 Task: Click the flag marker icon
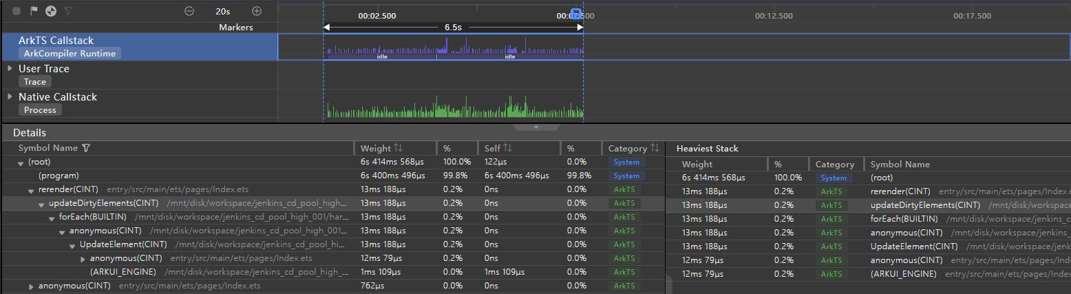pyautogui.click(x=34, y=11)
